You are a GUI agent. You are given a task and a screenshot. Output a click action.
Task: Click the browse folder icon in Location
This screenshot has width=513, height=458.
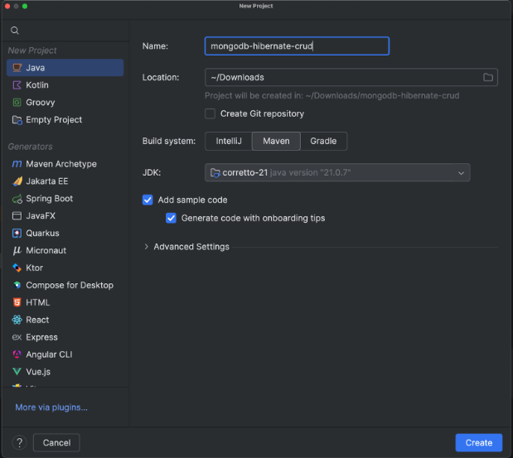tap(488, 78)
